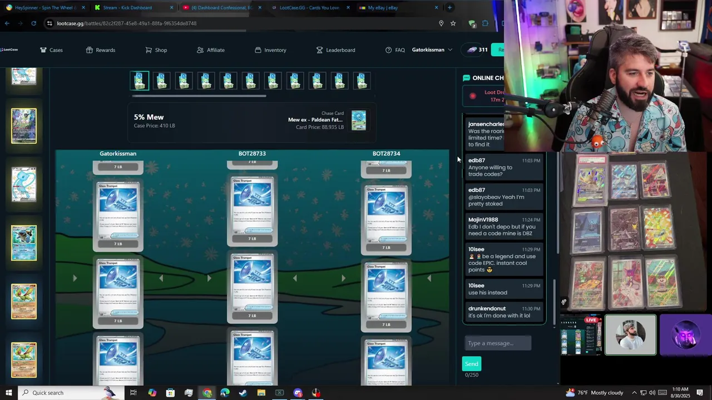This screenshot has width=712, height=400.
Task: View the Leaderboard page
Action: (335, 50)
